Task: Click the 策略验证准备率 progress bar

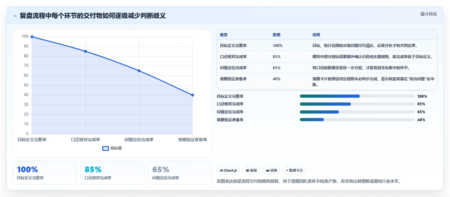Action: (357, 120)
